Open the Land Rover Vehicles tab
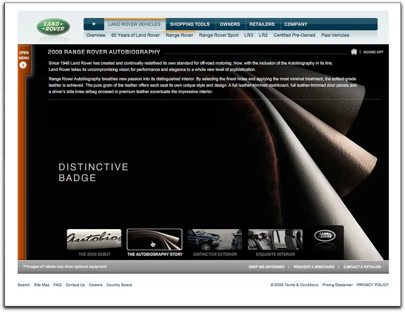This screenshot has width=405, height=312. 134,24
